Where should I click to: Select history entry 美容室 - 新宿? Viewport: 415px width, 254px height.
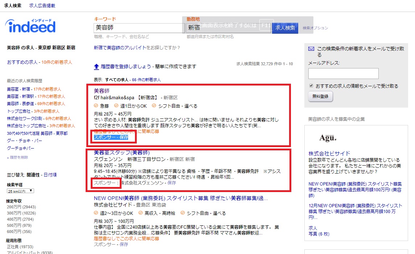tap(19, 89)
